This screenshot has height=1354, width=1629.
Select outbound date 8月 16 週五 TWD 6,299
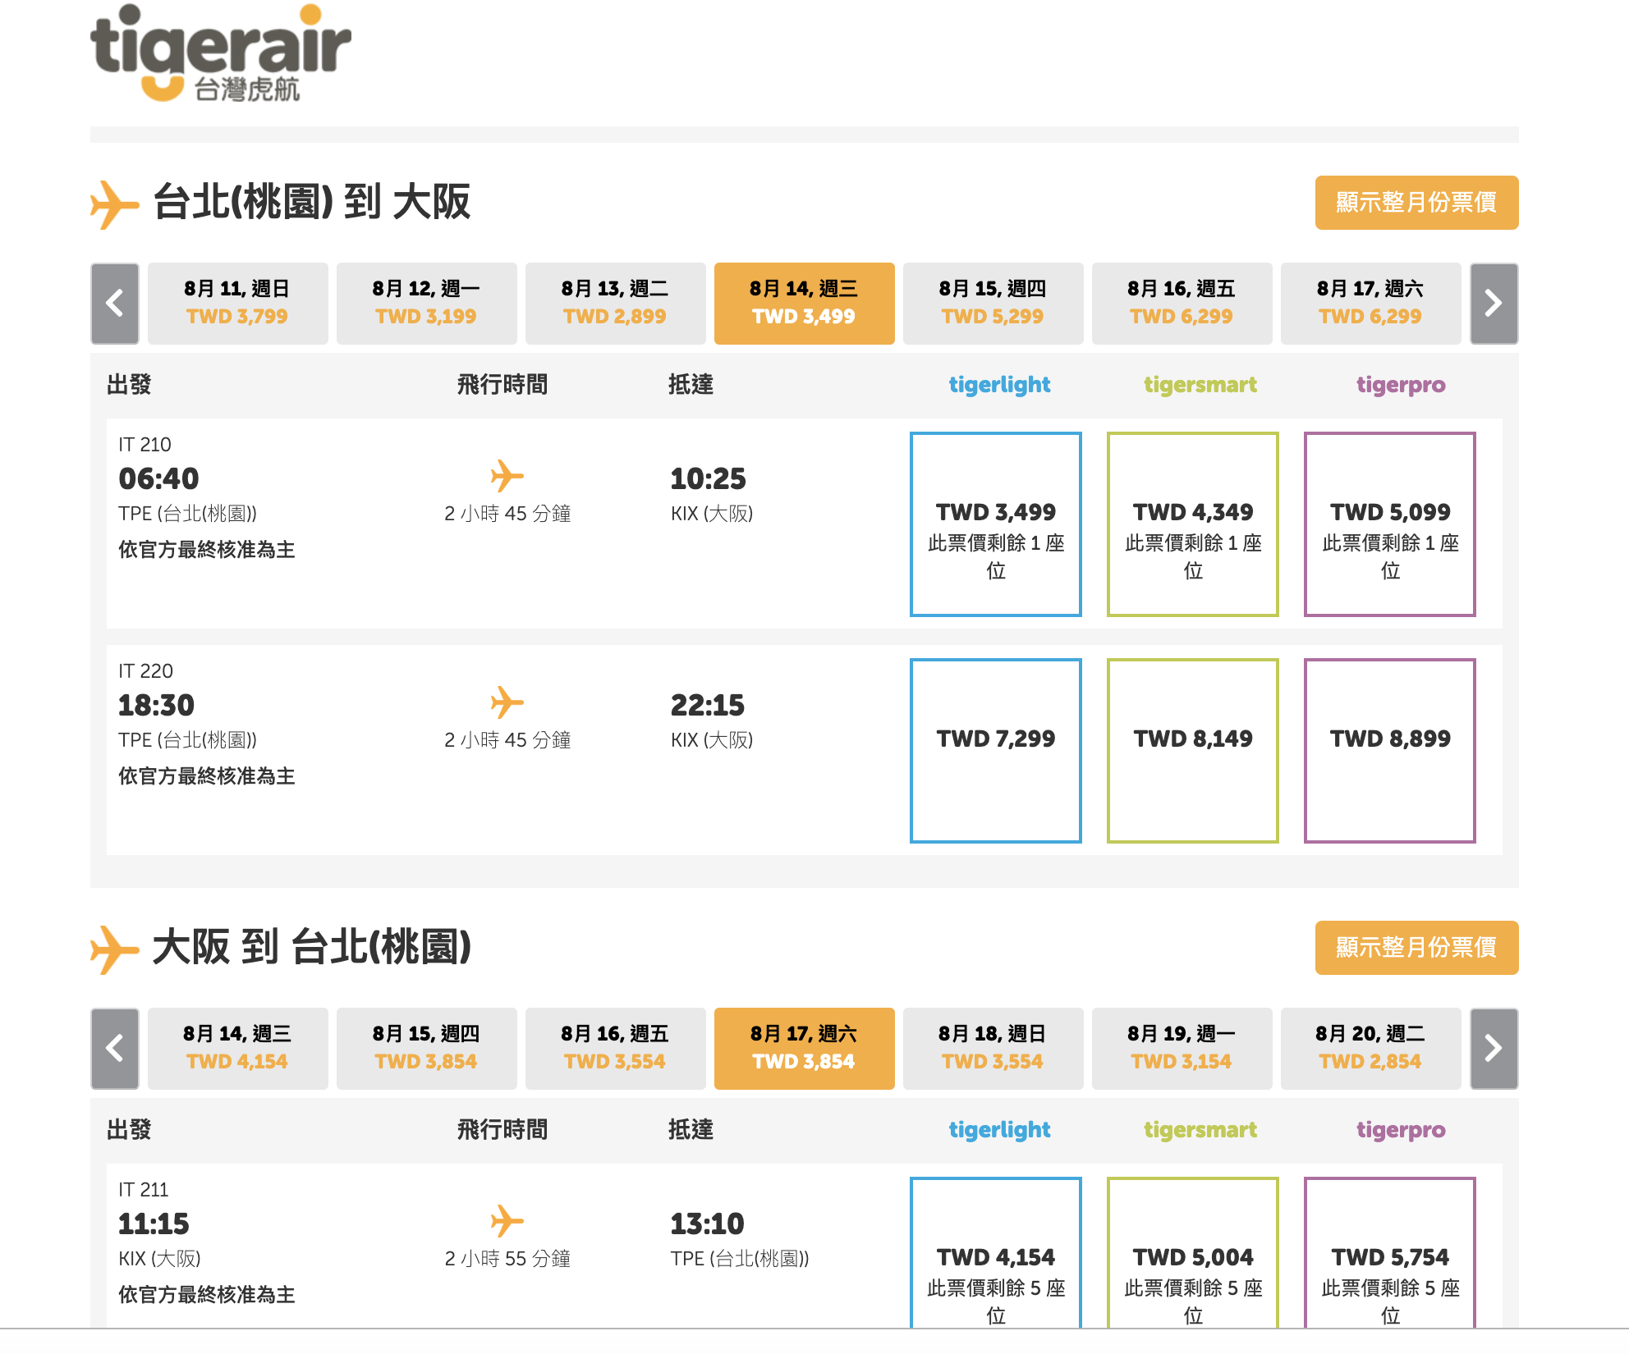(x=1182, y=304)
